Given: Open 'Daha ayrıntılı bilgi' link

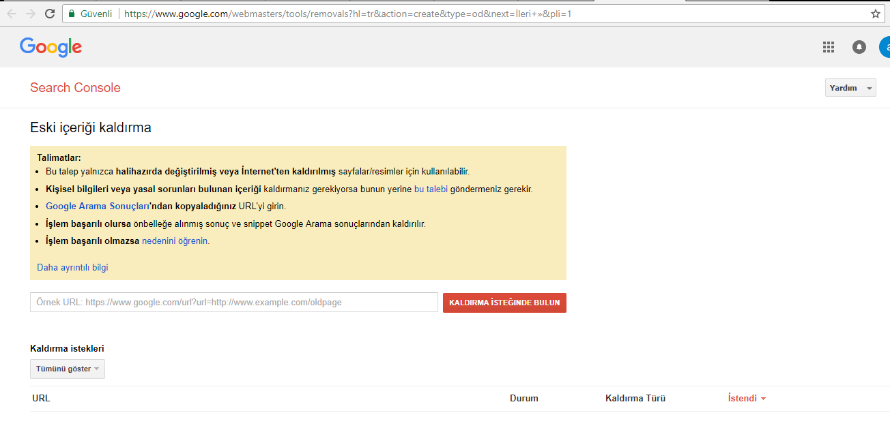Looking at the screenshot, I should click(x=72, y=267).
